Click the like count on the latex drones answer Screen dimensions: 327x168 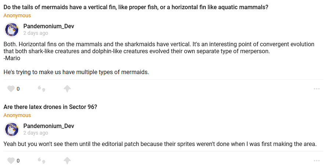(x=18, y=161)
